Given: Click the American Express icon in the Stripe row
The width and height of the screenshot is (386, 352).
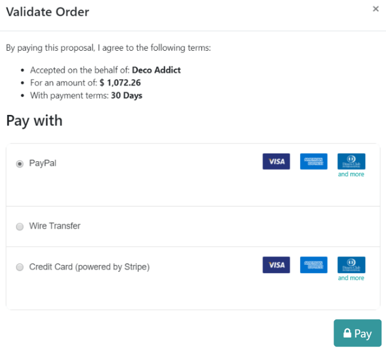Looking at the screenshot, I should [x=313, y=265].
